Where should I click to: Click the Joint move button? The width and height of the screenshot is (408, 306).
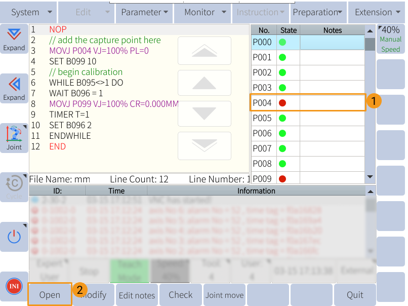(x=224, y=295)
